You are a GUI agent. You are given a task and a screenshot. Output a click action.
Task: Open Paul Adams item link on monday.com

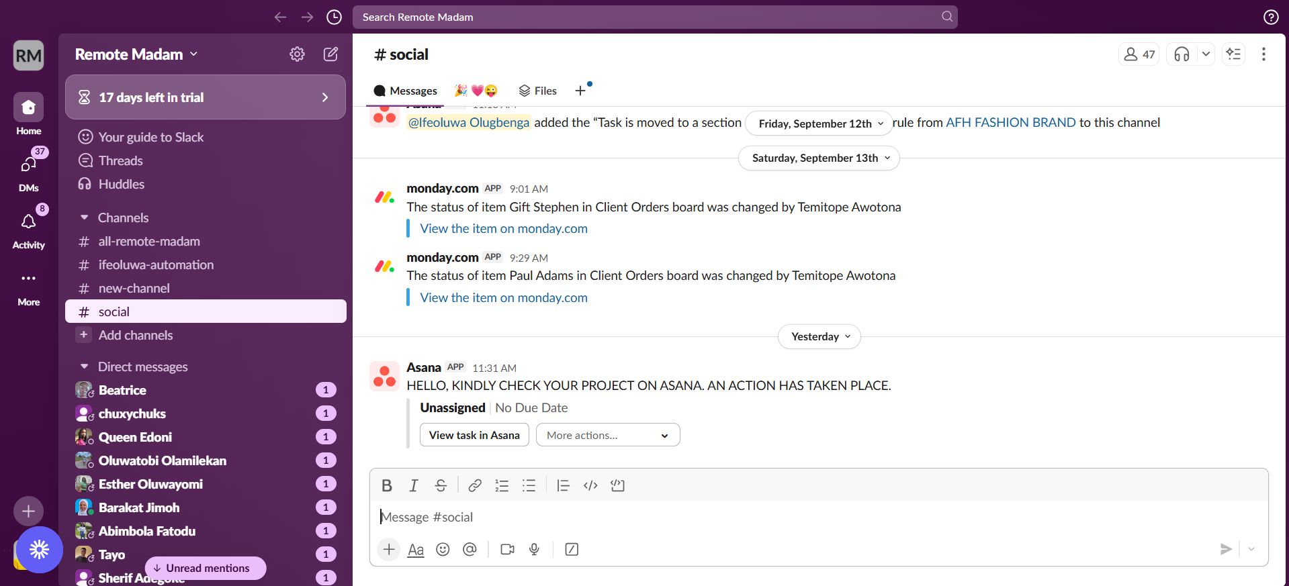[504, 297]
